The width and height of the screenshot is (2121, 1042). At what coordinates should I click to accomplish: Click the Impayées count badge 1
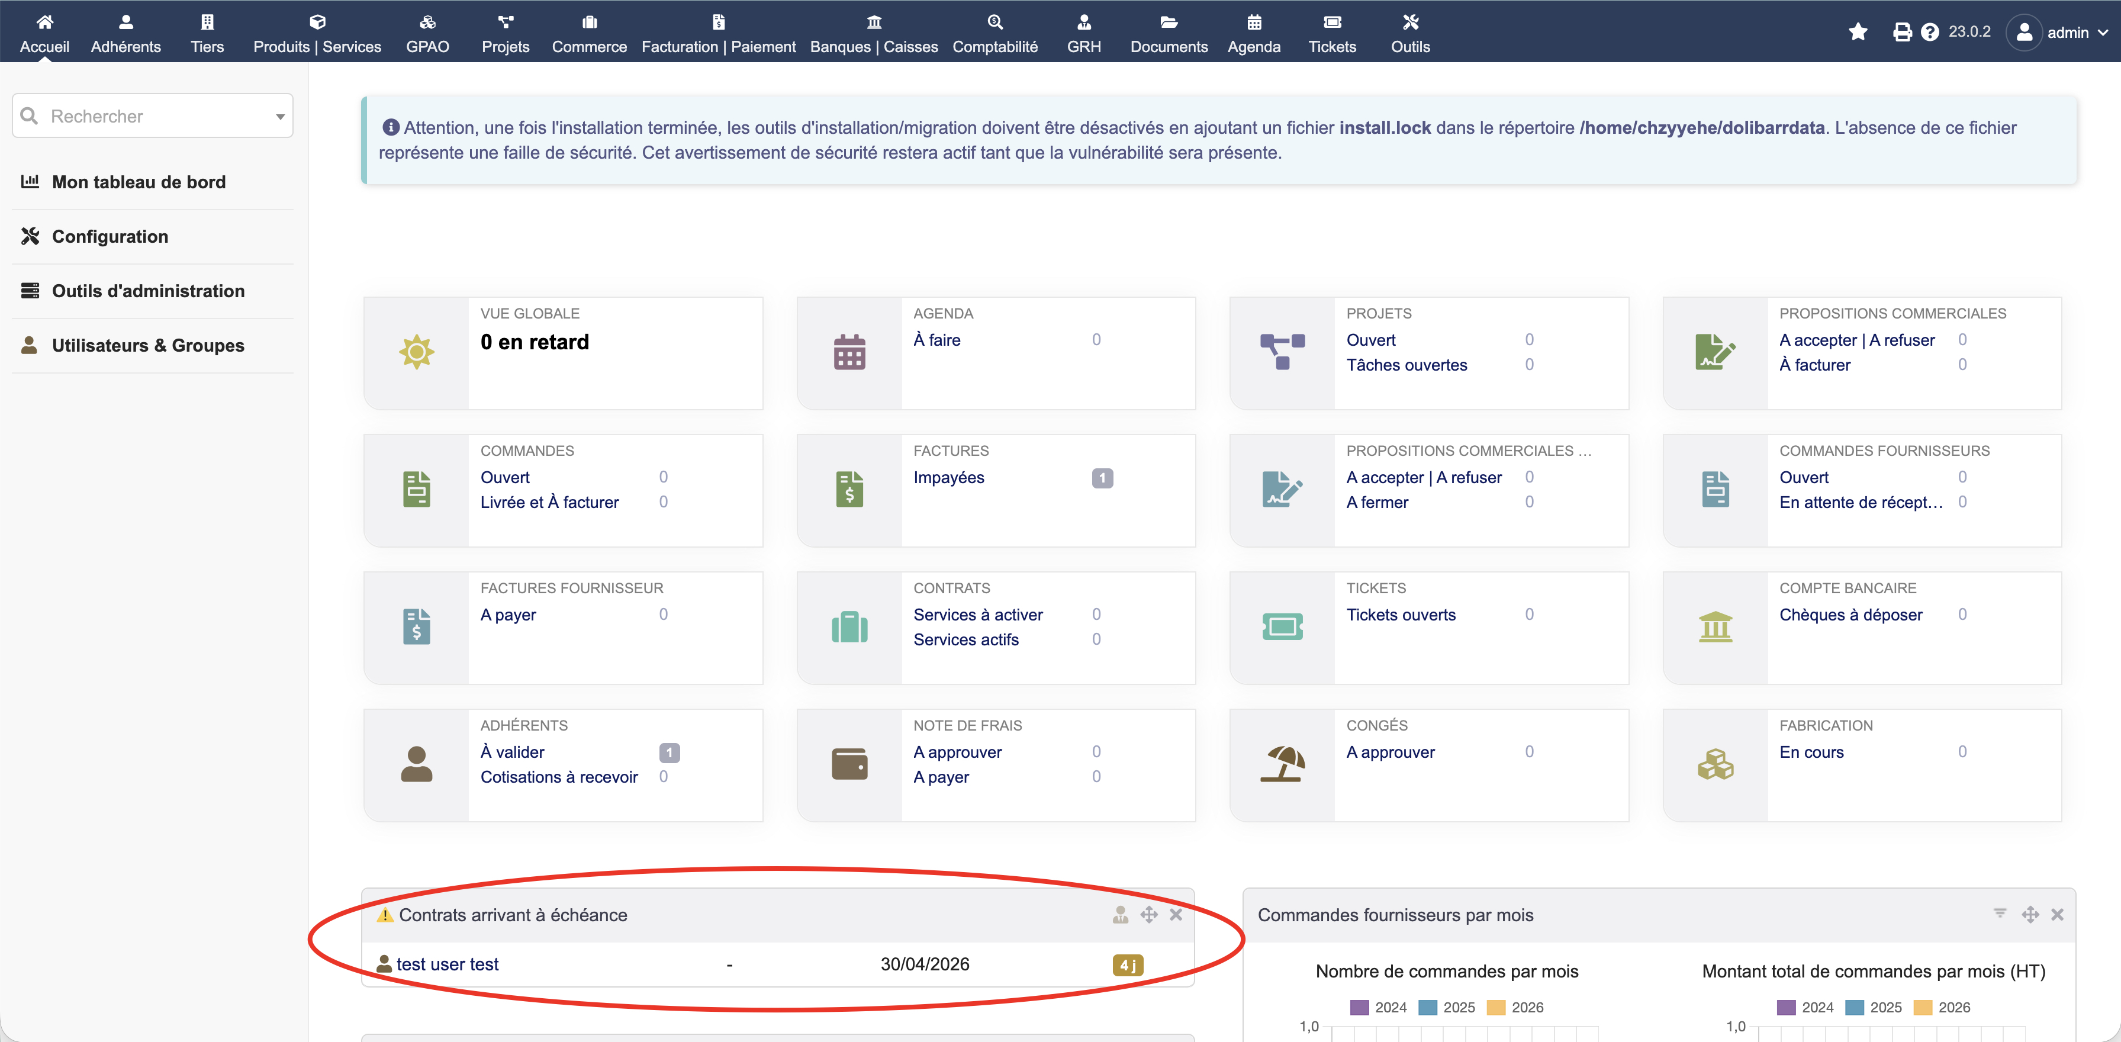pyautogui.click(x=1102, y=478)
